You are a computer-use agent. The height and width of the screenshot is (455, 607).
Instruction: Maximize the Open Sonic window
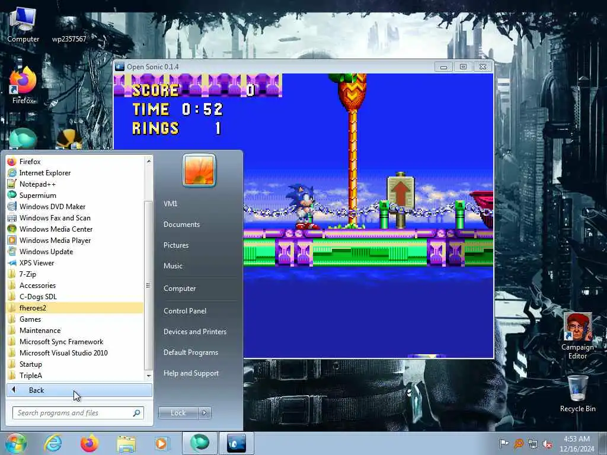[x=463, y=66]
